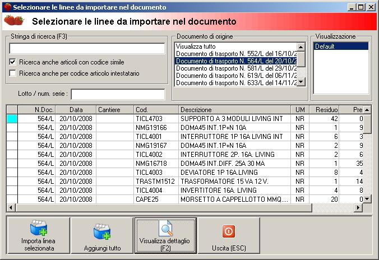Click code CAPE25 cell
Image resolution: width=379 pixels, height=260 pixels.
[156, 199]
